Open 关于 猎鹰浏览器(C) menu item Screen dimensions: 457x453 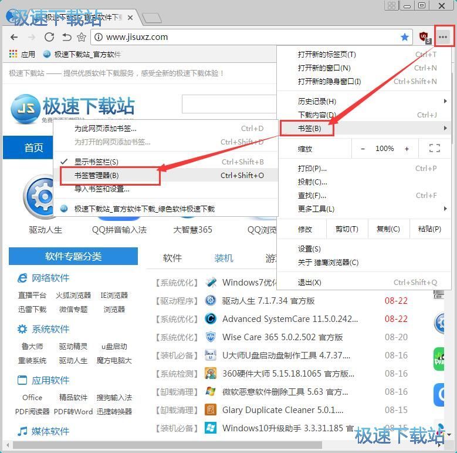[364, 263]
